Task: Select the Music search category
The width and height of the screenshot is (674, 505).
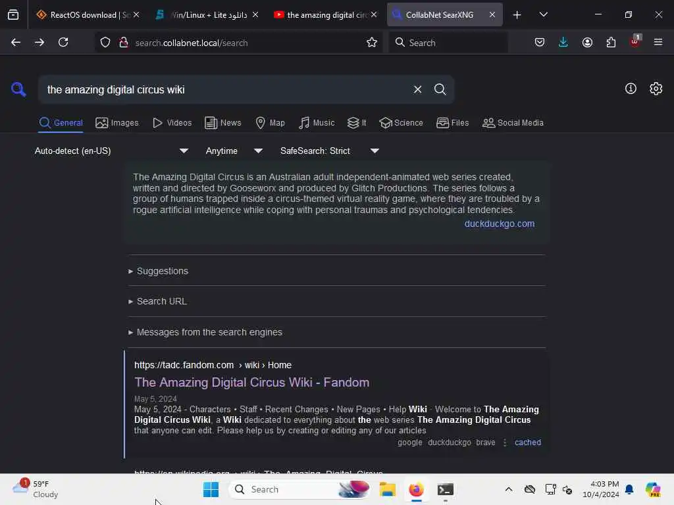Action: (317, 123)
